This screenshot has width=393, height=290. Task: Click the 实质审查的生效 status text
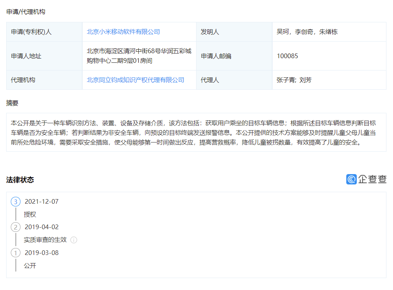pos(45,240)
